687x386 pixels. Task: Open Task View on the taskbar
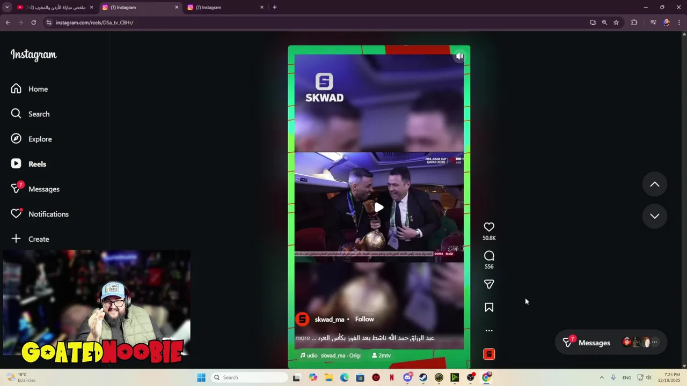click(296, 377)
